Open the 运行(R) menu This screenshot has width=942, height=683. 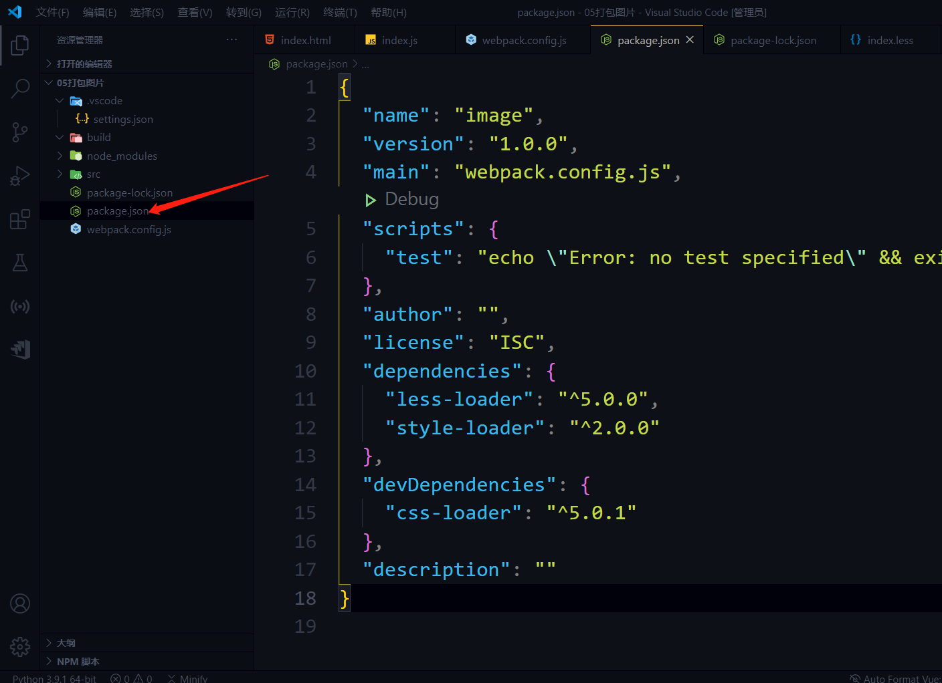(292, 12)
